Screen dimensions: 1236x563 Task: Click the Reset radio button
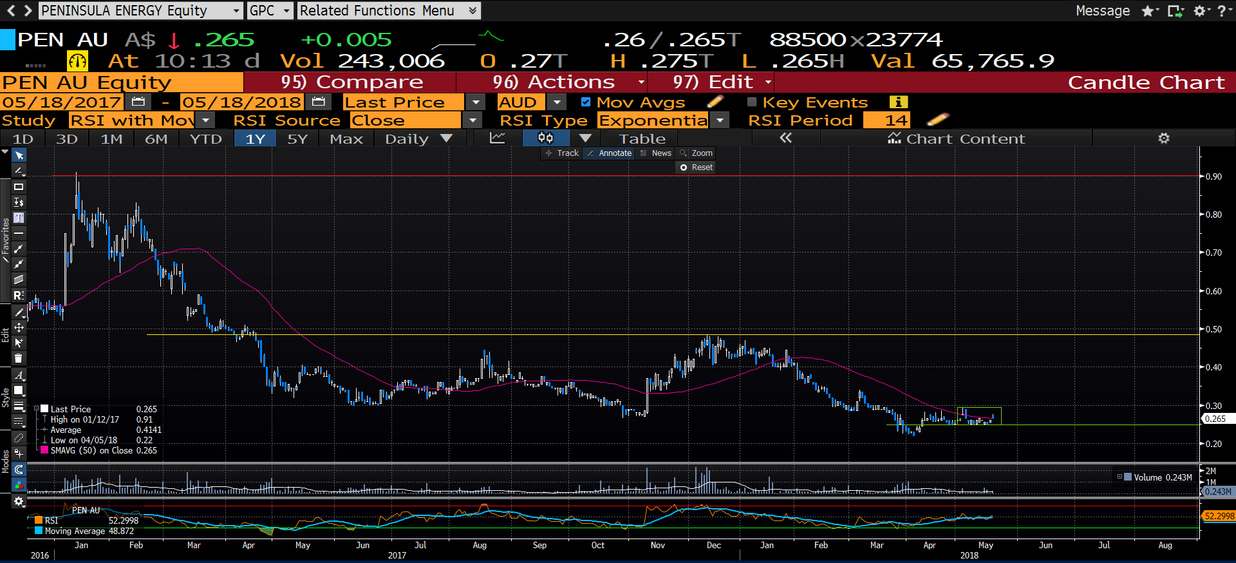(684, 167)
